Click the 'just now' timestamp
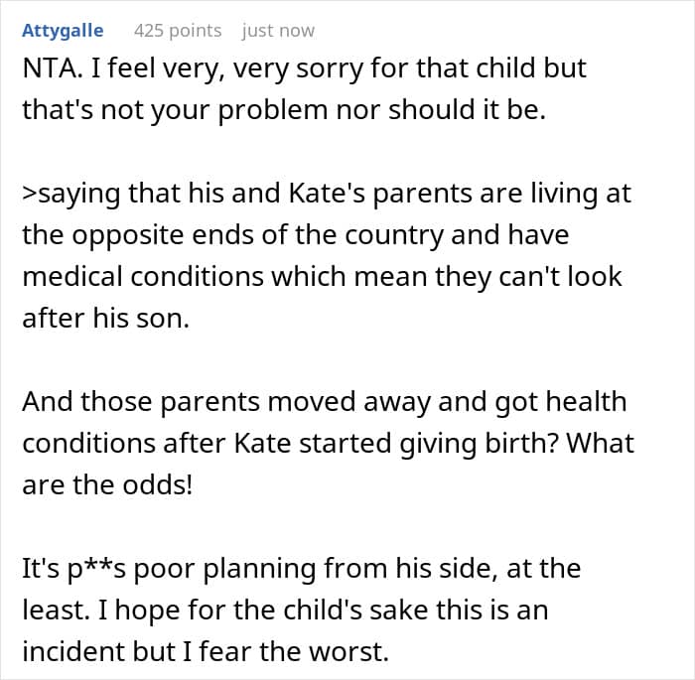 [x=278, y=31]
